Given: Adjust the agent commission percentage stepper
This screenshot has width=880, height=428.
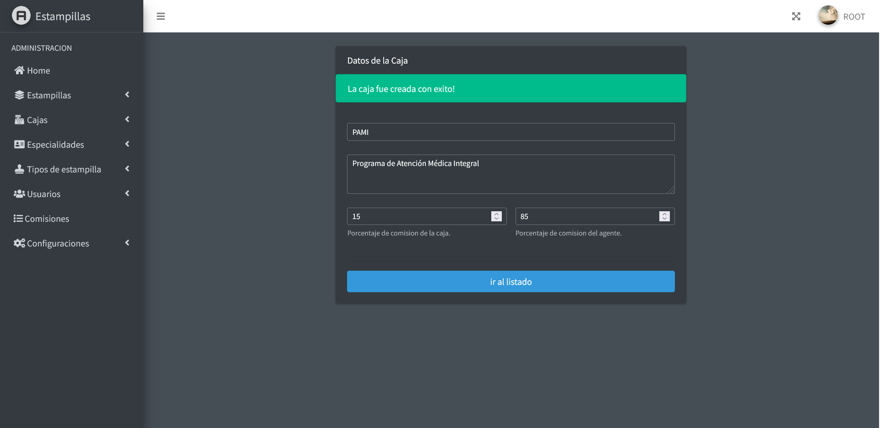Looking at the screenshot, I should coord(664,216).
